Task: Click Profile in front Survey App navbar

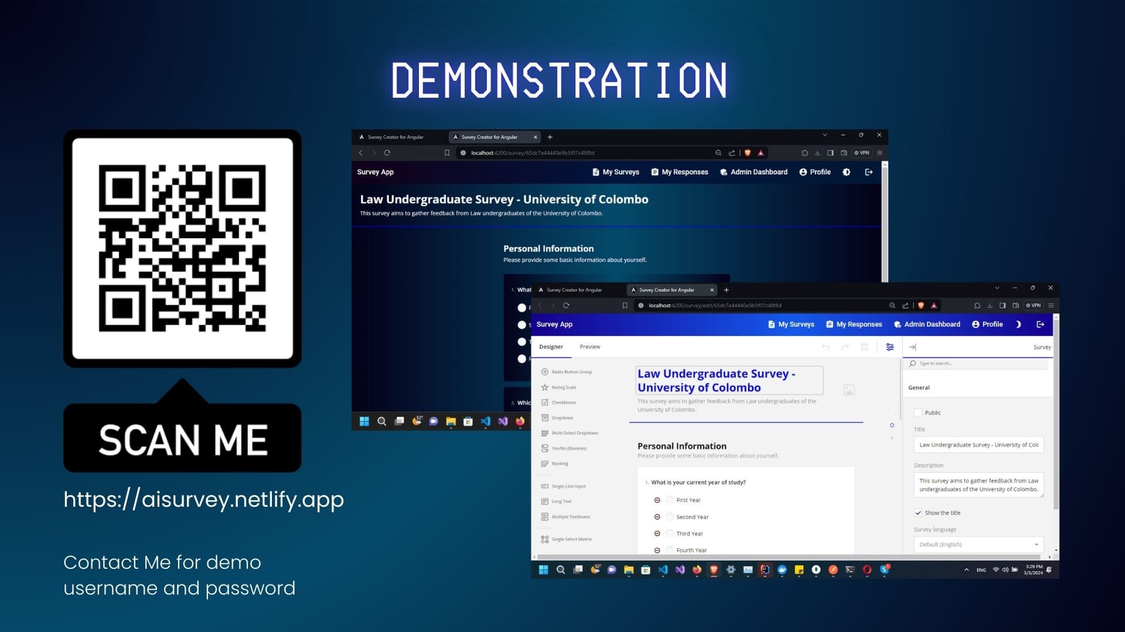Action: click(x=987, y=324)
